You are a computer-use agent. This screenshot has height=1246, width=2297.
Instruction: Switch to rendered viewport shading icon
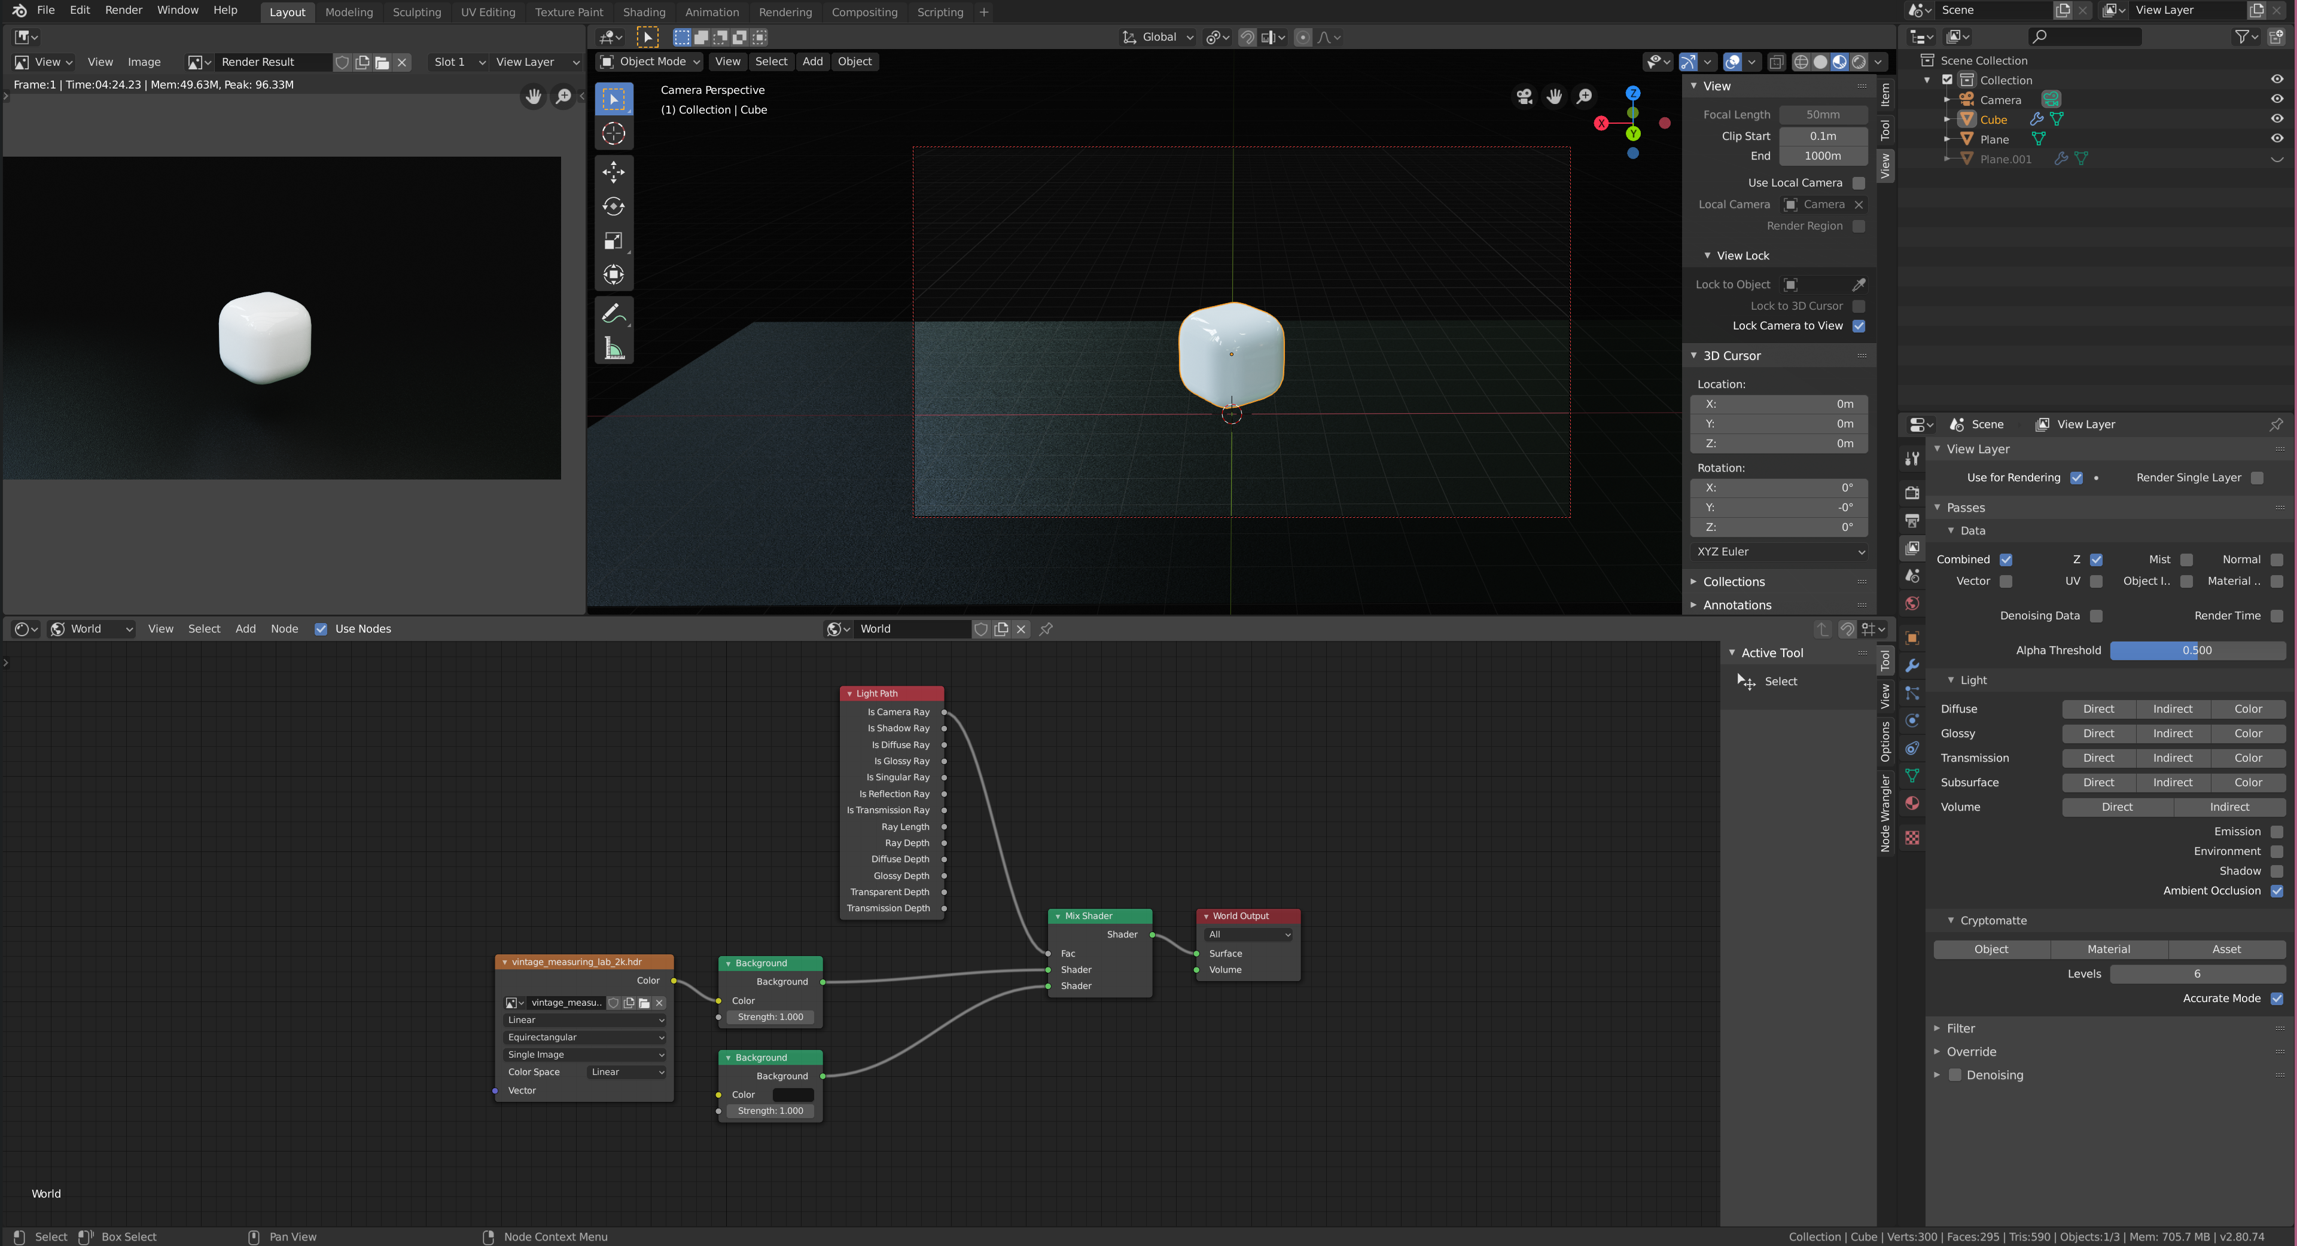pos(1859,62)
